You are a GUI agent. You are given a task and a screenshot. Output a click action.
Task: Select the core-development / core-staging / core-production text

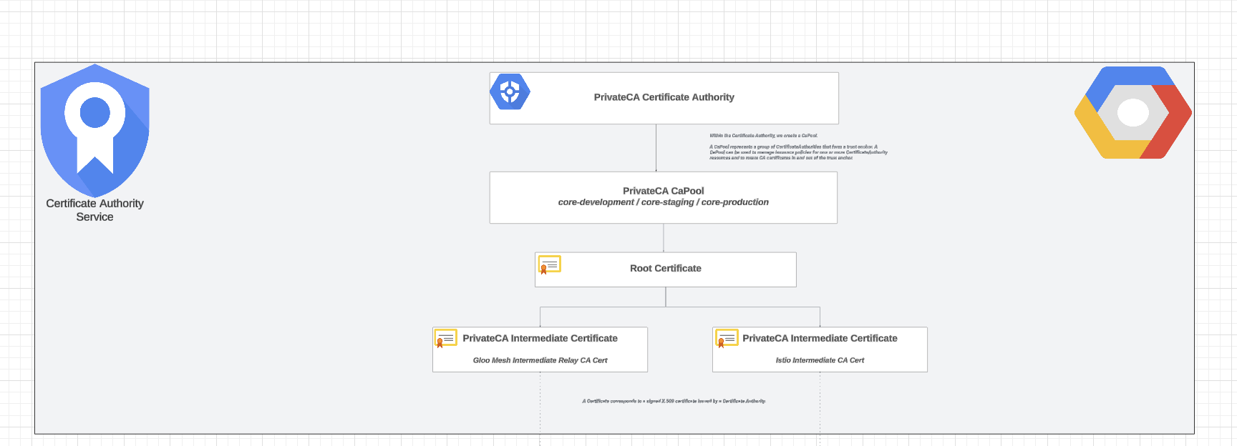(663, 202)
